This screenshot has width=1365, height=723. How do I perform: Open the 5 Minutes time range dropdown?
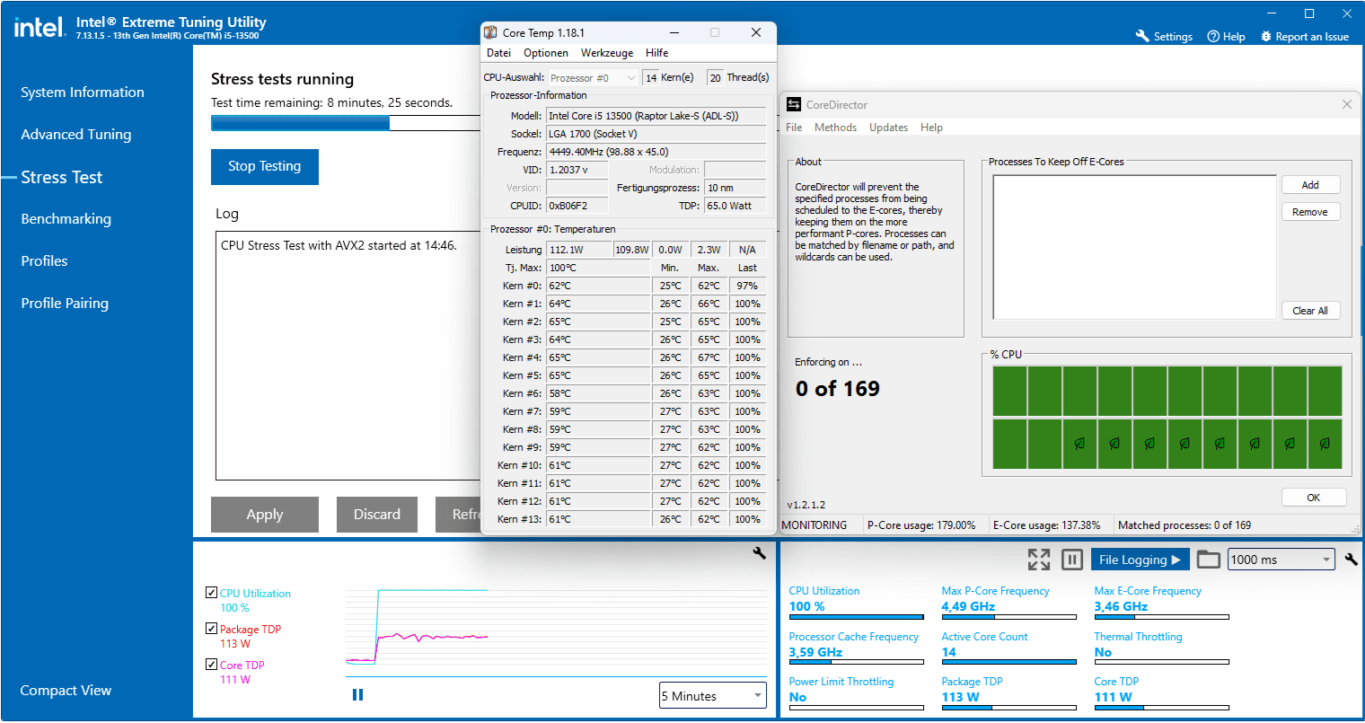pos(713,695)
